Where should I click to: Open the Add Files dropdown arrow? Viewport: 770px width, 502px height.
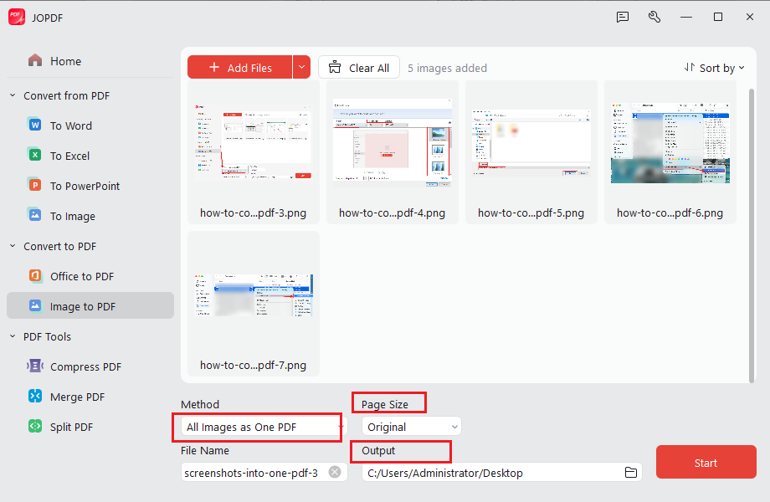click(301, 67)
